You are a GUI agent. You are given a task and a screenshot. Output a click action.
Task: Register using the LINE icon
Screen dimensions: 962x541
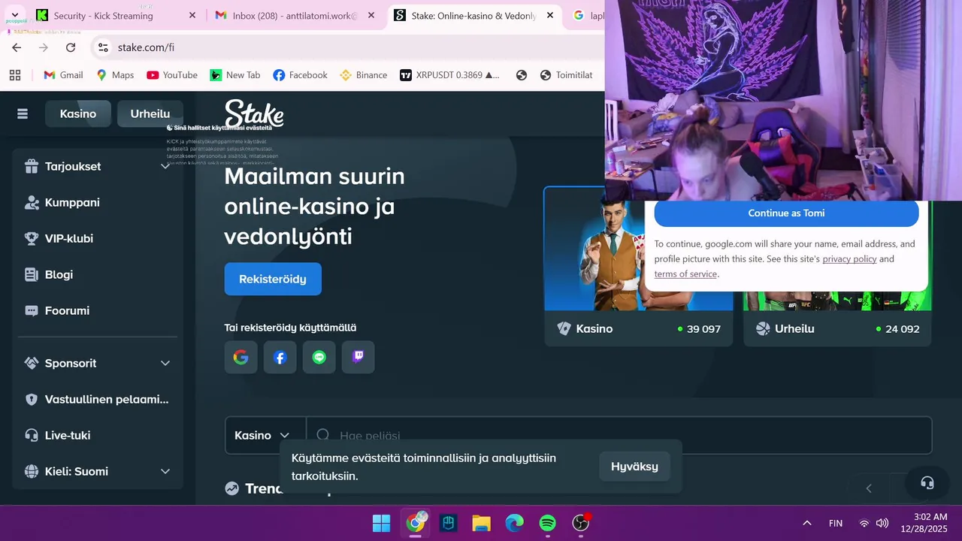(319, 357)
